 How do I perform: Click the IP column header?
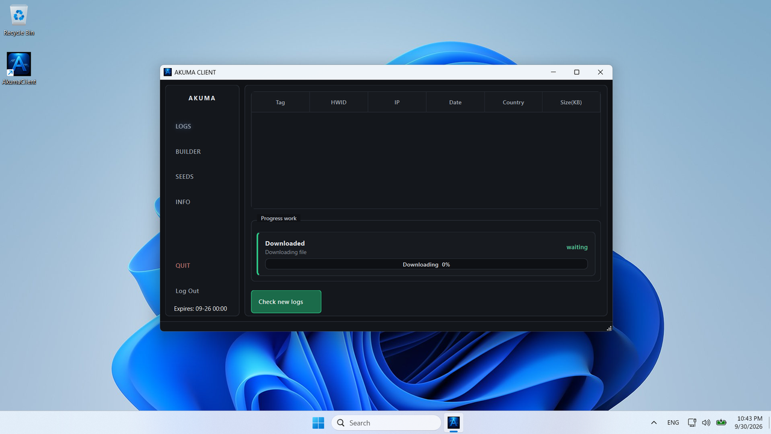tap(397, 102)
